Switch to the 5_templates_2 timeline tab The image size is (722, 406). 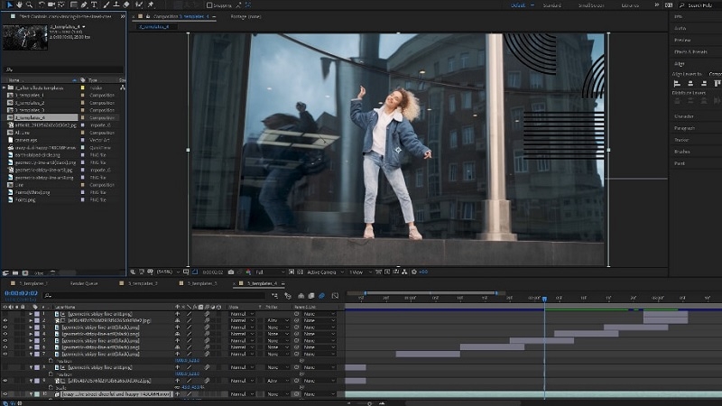(x=143, y=283)
